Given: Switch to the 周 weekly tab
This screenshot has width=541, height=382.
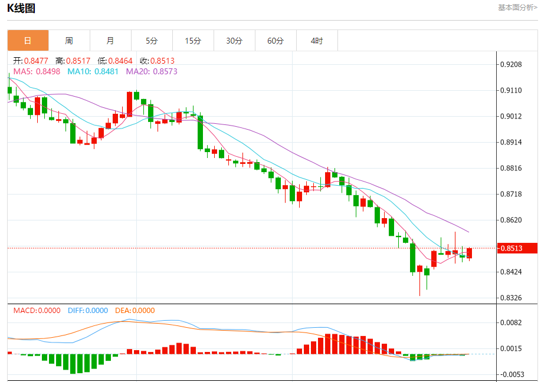Looking at the screenshot, I should (69, 41).
